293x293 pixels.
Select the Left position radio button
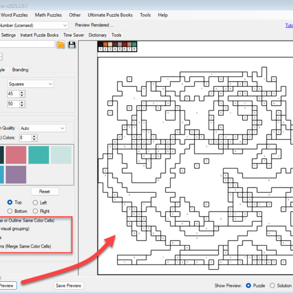point(35,202)
